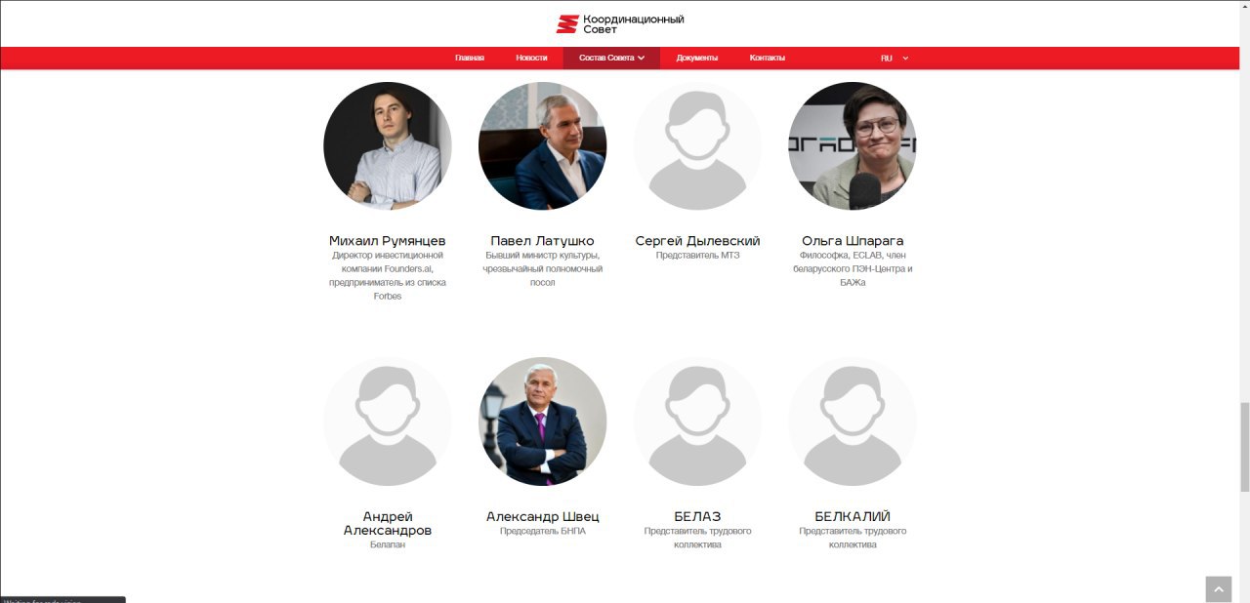
Task: Open the RU language selector
Action: coord(895,59)
